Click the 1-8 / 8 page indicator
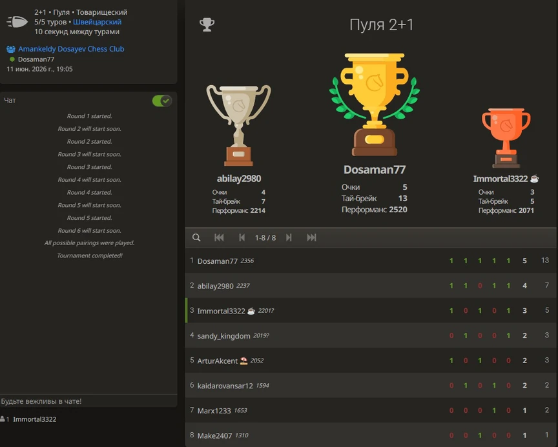Screen dimensions: 558x447 265,238
